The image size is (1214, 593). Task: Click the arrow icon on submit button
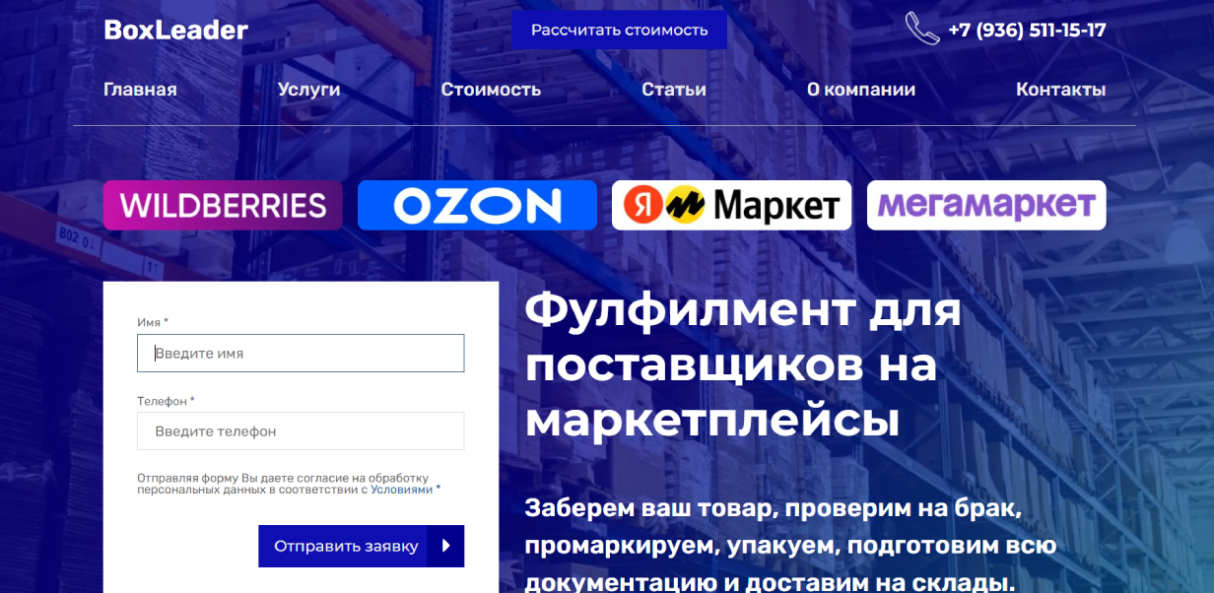click(x=445, y=546)
